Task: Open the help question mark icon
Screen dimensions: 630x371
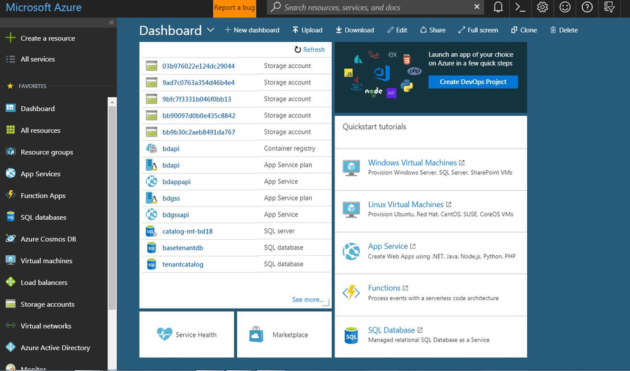Action: pos(587,7)
